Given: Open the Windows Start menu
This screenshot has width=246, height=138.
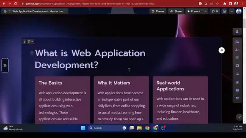Looking at the screenshot, I should tap(83, 128).
